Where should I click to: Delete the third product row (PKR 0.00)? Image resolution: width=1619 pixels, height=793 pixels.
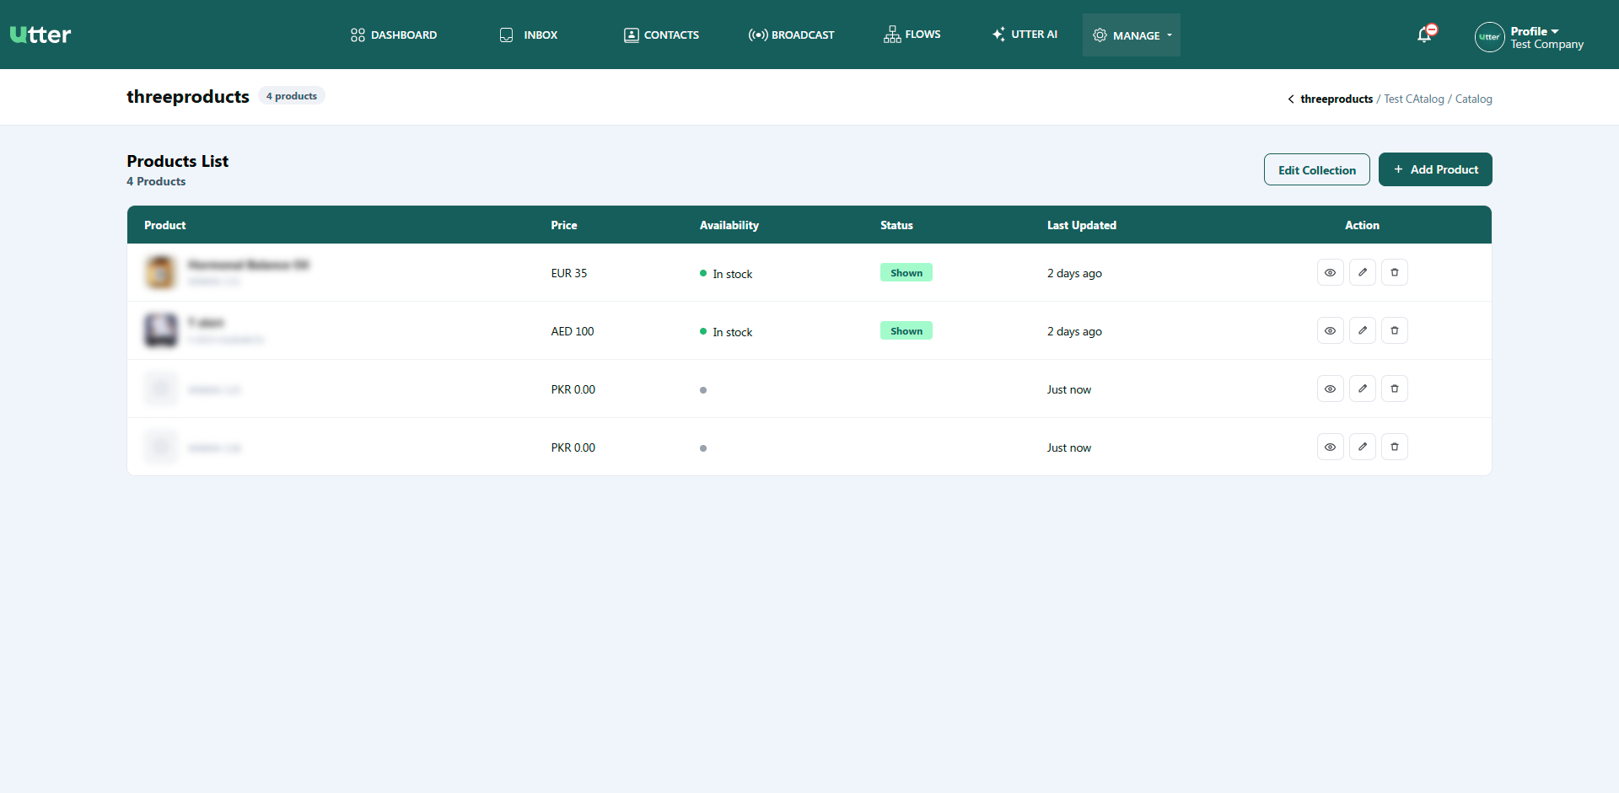1394,389
